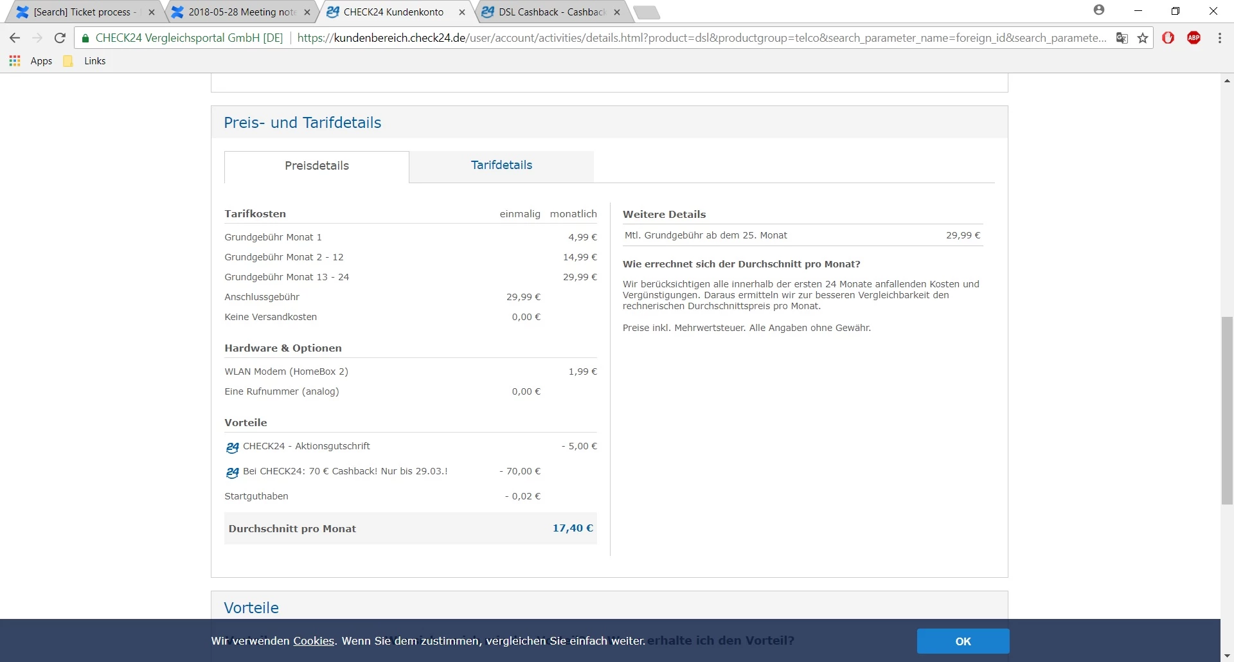Select the Preisdetails tab

tap(317, 166)
